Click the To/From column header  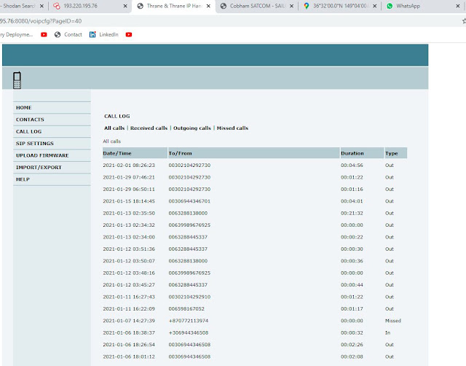[x=254, y=153]
